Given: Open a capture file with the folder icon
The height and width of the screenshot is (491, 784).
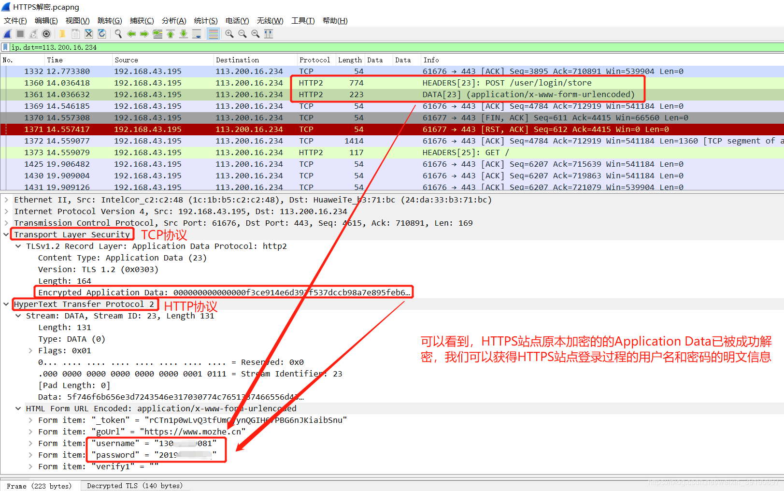Looking at the screenshot, I should pyautogui.click(x=62, y=34).
